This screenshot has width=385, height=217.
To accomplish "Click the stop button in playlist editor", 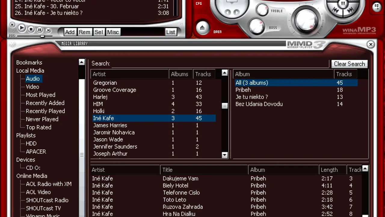I will pos(31,29).
